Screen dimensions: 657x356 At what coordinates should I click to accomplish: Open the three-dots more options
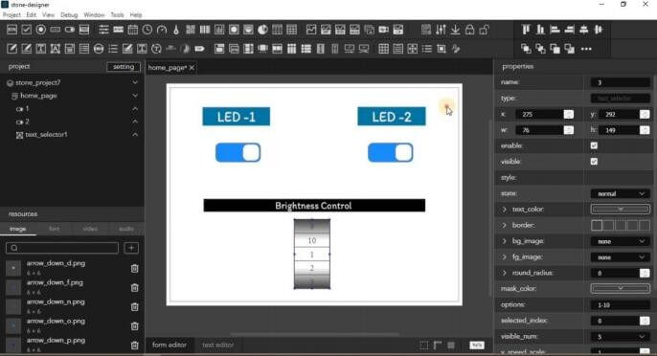[586, 49]
